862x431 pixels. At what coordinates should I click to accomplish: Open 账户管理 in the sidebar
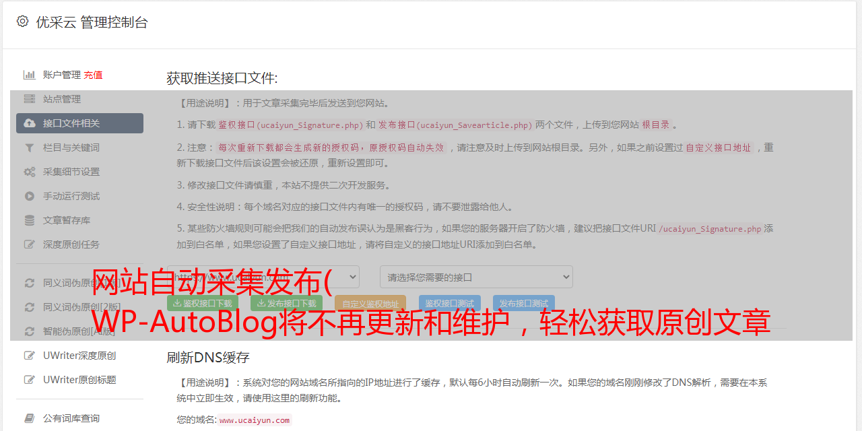point(62,75)
